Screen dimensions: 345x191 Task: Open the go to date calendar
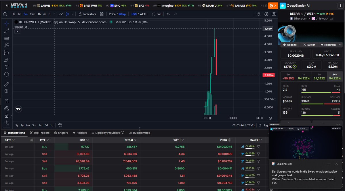(60, 125)
